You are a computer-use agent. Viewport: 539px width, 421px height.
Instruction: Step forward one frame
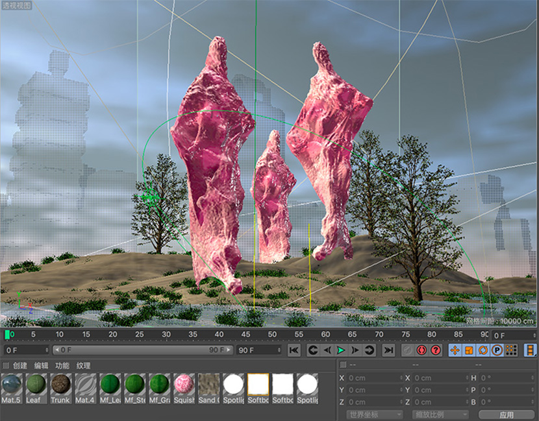pyautogui.click(x=355, y=350)
